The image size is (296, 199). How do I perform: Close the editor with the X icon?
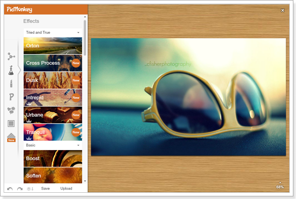click(x=283, y=10)
